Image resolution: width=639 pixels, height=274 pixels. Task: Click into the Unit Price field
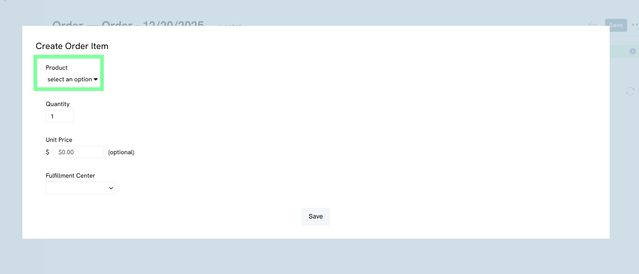pos(79,152)
